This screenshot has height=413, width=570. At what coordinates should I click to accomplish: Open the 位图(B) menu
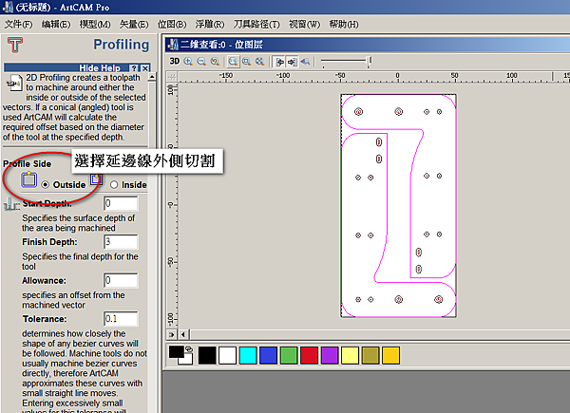172,25
